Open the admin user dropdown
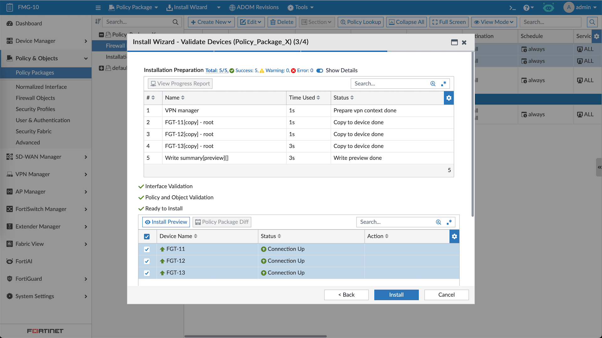 581,7
